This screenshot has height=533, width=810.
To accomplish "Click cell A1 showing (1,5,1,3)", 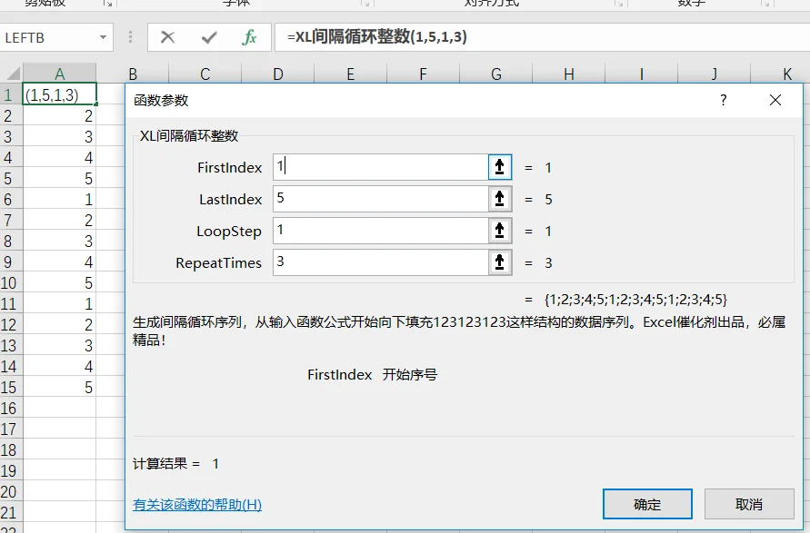I will click(59, 94).
